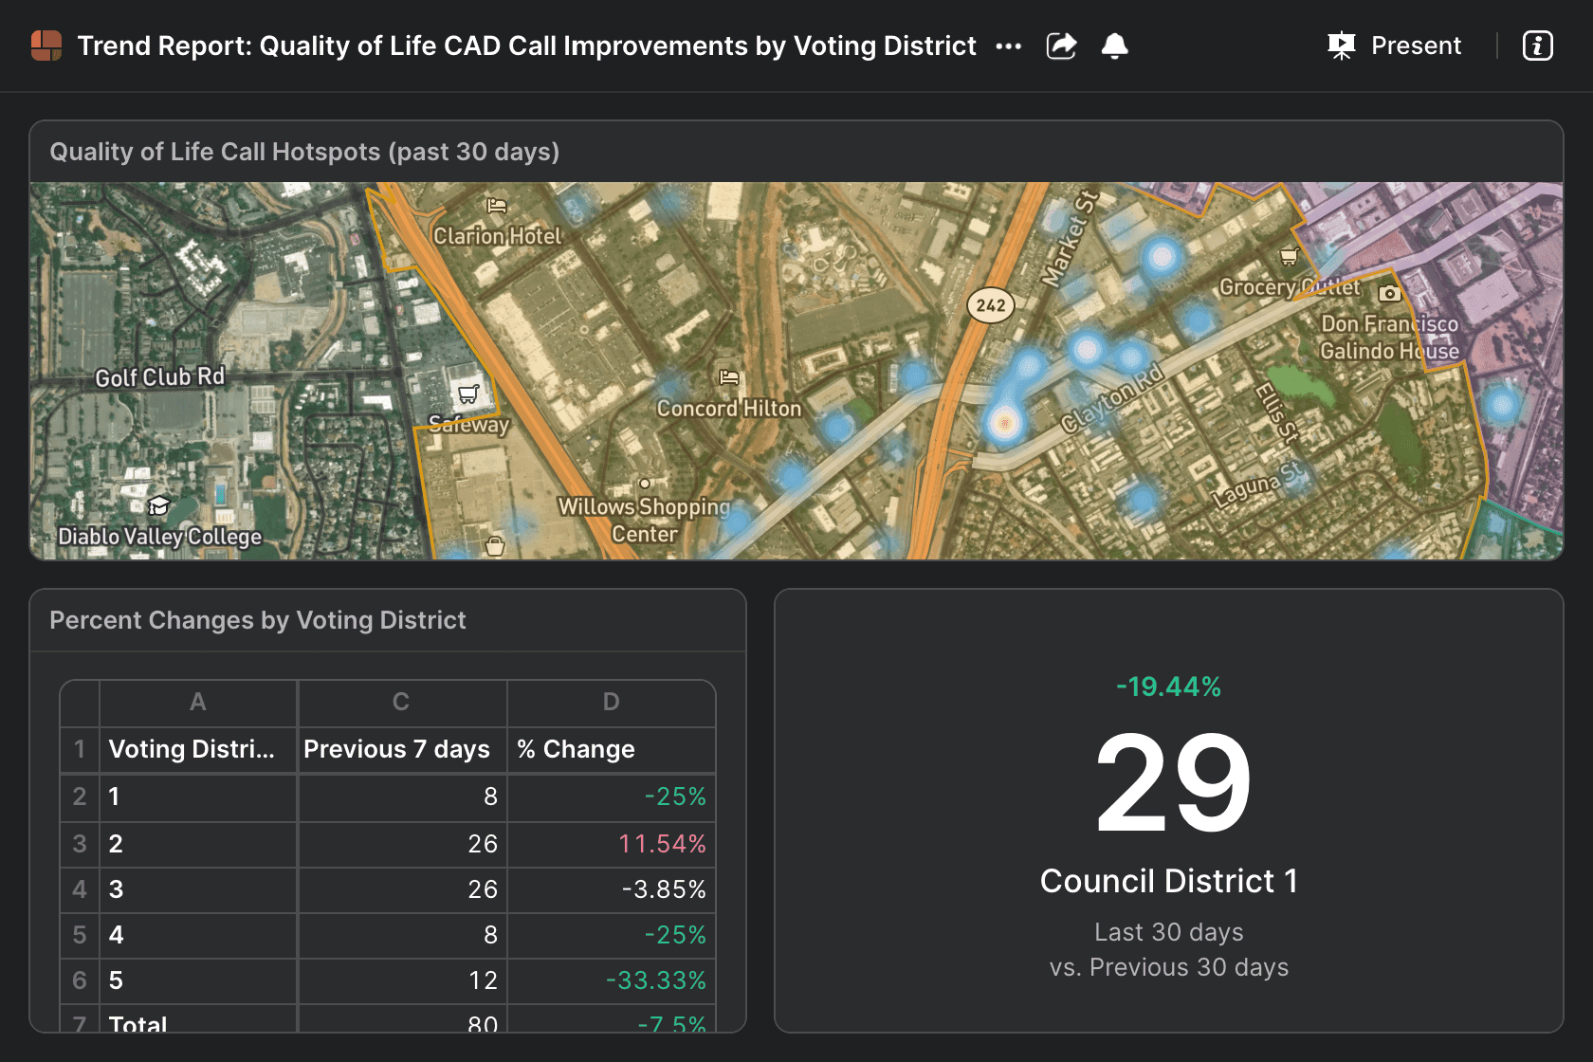Image resolution: width=1593 pixels, height=1062 pixels.
Task: Click the Clarion Hotel bed icon on map
Action: coord(497,206)
